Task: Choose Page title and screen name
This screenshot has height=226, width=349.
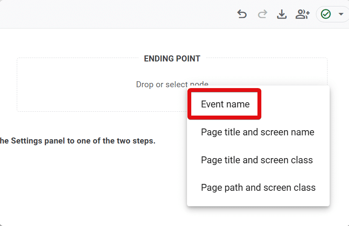Action: point(258,132)
